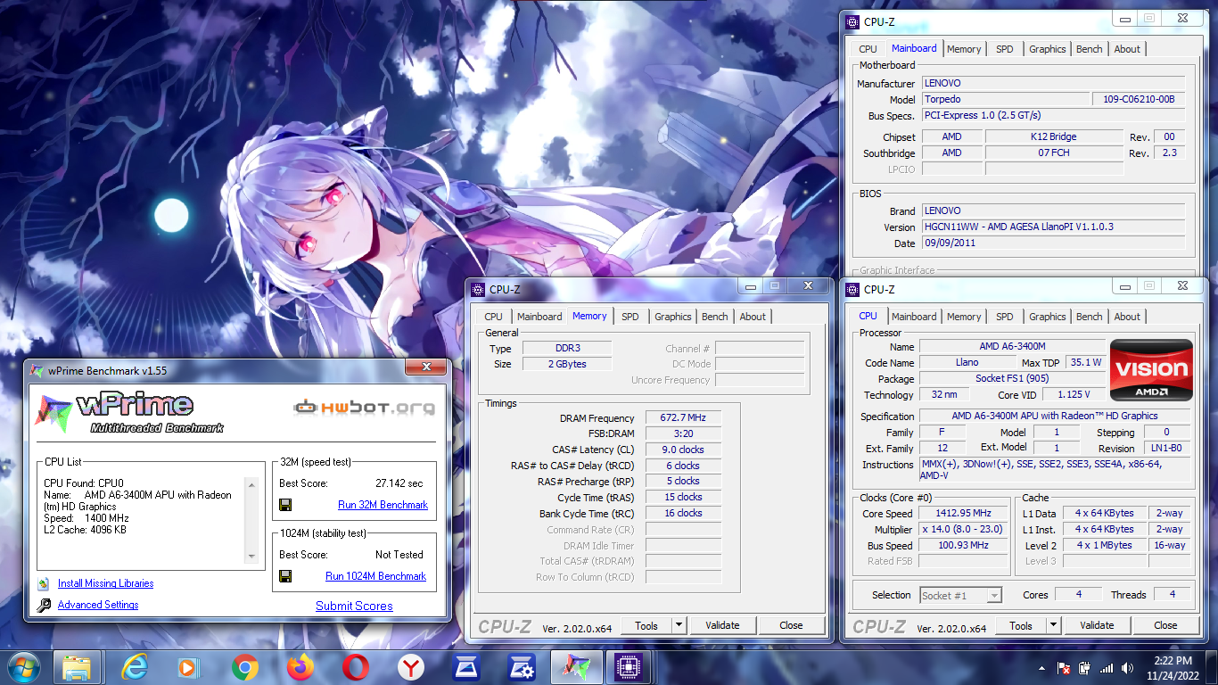Open the Selection Socket #1 combo box
Viewport: 1218px width, 685px height.
coord(961,595)
